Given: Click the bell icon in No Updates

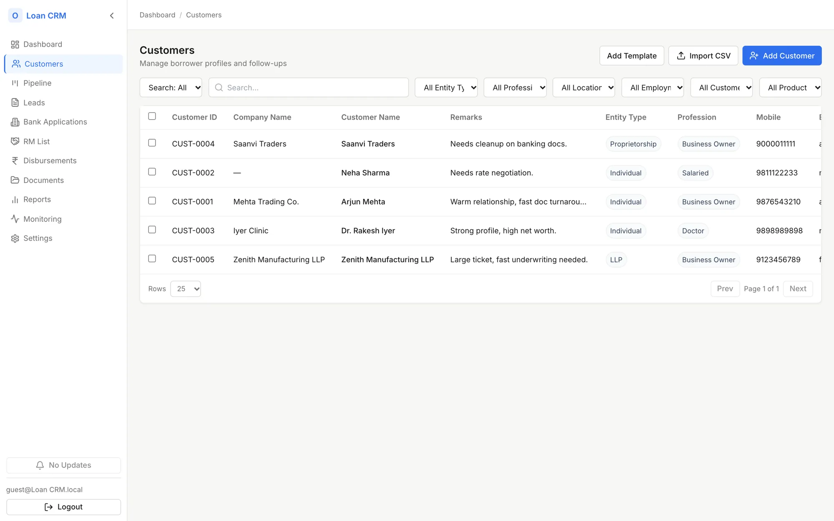Looking at the screenshot, I should [x=40, y=465].
